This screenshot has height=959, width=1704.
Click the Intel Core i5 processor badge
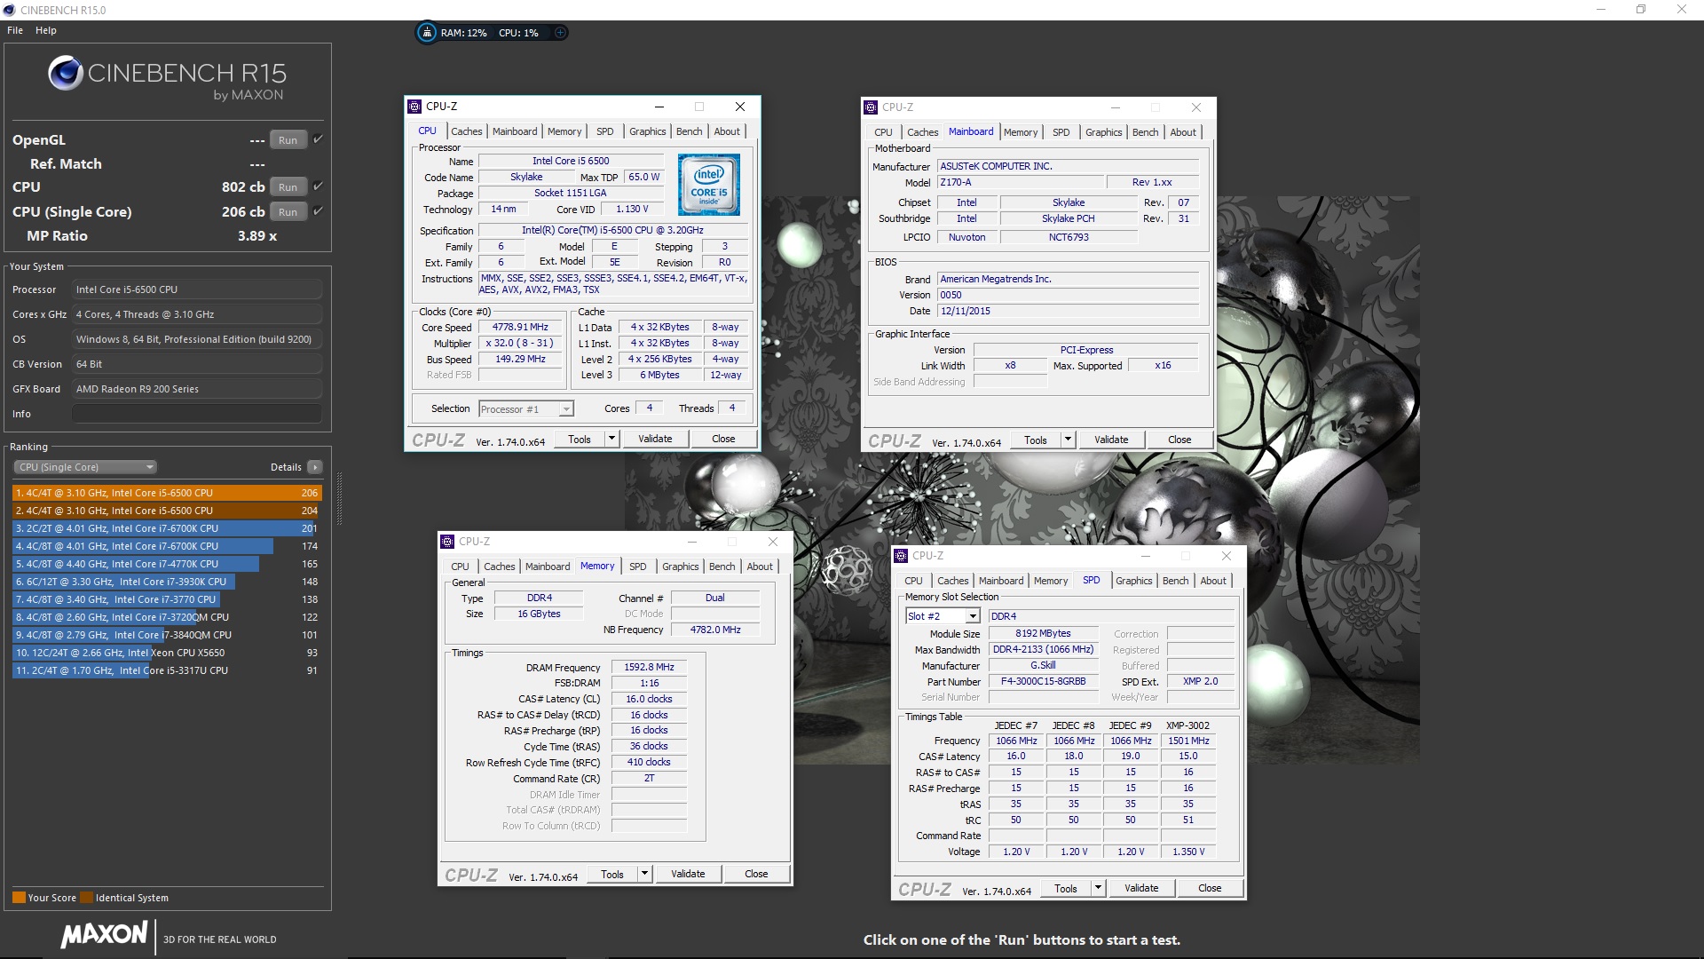coord(708,185)
